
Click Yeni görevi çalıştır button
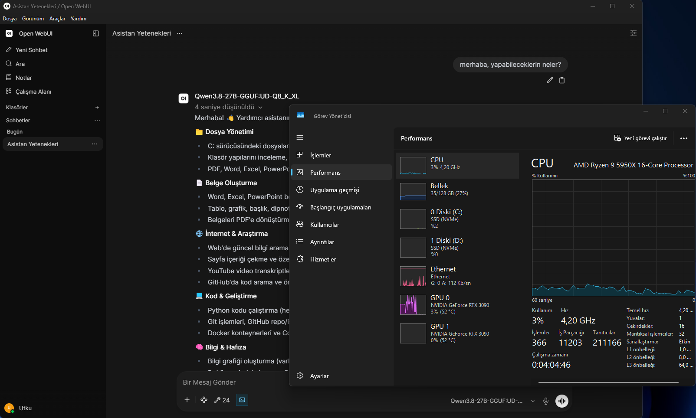[x=640, y=138]
